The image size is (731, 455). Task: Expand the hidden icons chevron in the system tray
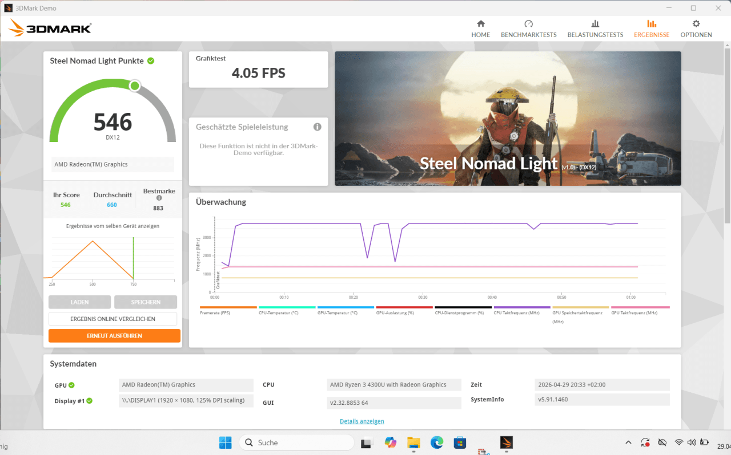628,442
